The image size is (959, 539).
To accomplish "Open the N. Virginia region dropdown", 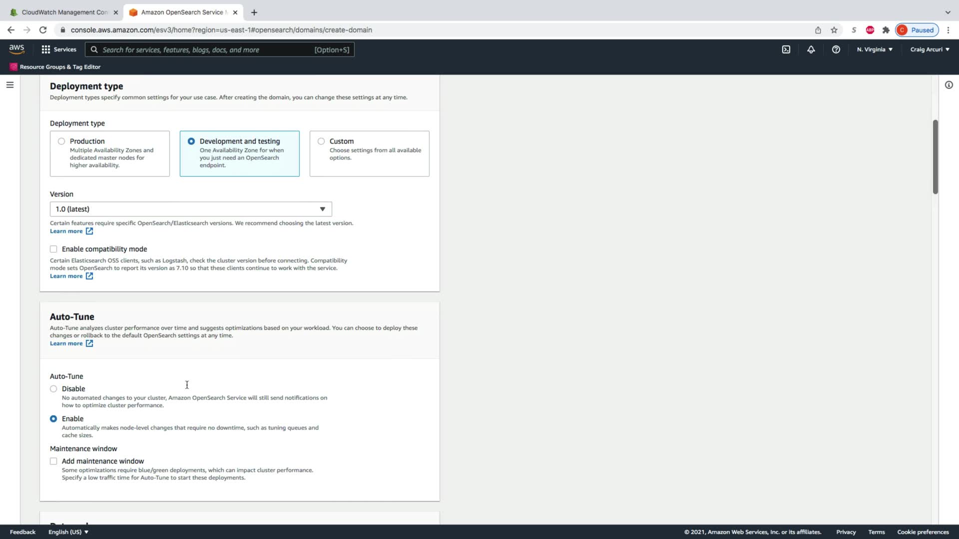I will pyautogui.click(x=874, y=49).
